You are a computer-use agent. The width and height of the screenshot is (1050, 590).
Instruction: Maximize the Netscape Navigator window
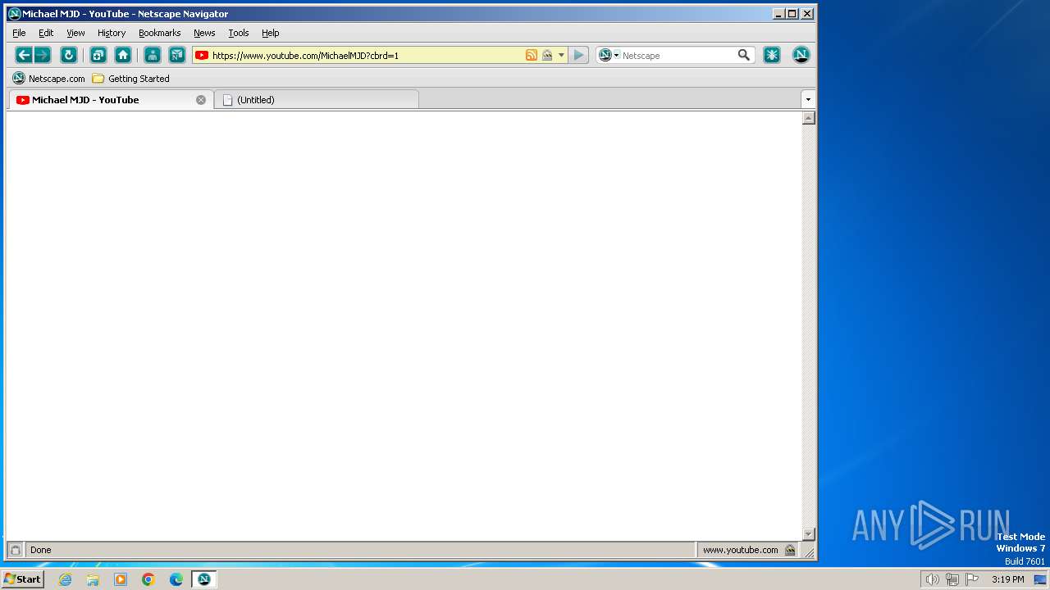(792, 13)
